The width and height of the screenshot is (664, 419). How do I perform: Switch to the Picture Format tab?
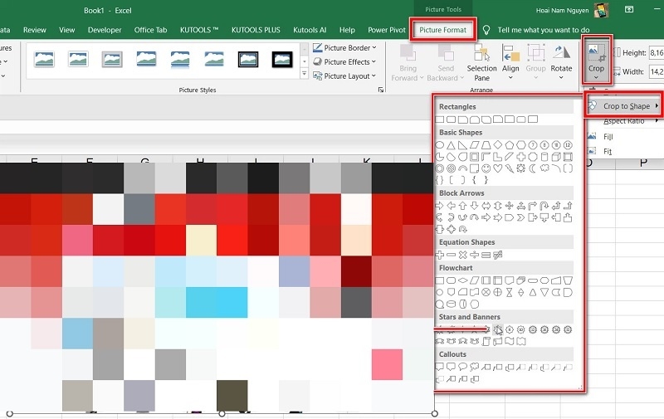coord(442,30)
